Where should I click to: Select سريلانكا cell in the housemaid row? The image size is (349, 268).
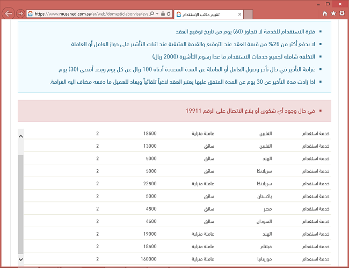tap(264, 184)
